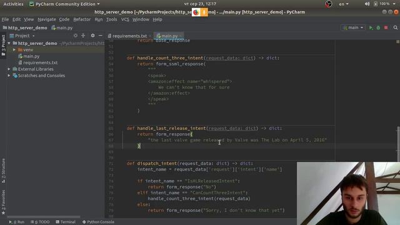Open the Navigate menu

point(47,19)
